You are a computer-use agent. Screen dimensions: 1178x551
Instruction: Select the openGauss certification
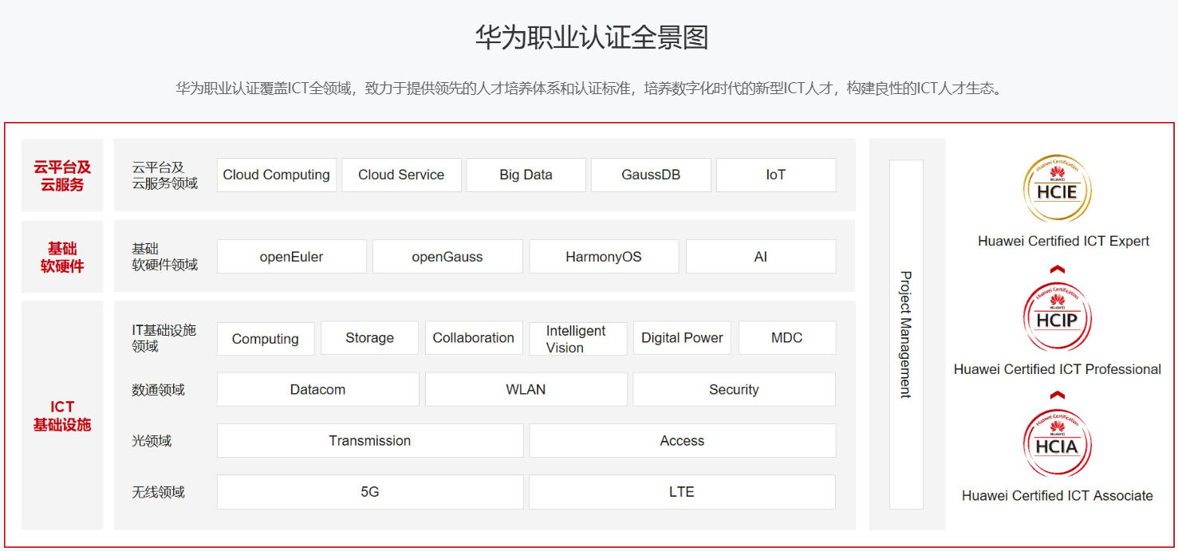pyautogui.click(x=447, y=257)
